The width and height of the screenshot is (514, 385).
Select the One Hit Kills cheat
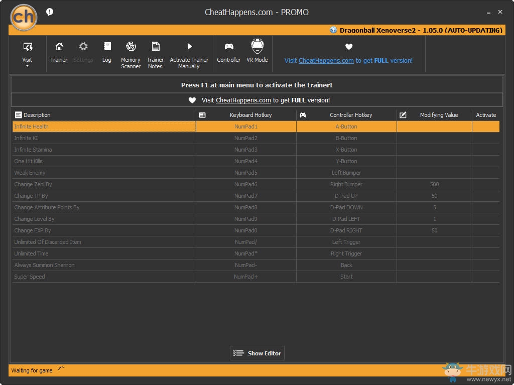[255, 161]
